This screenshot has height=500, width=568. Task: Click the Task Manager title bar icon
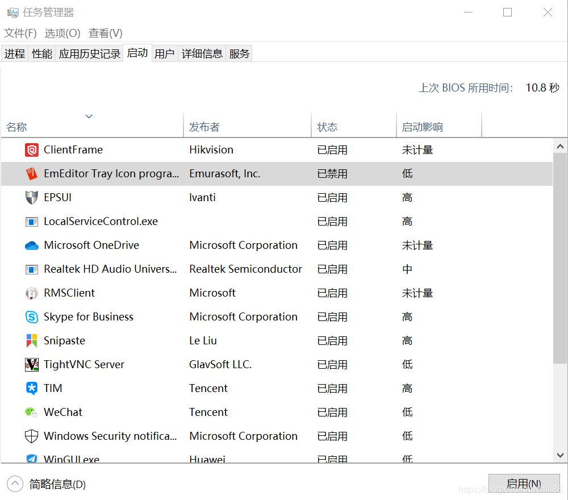(13, 13)
